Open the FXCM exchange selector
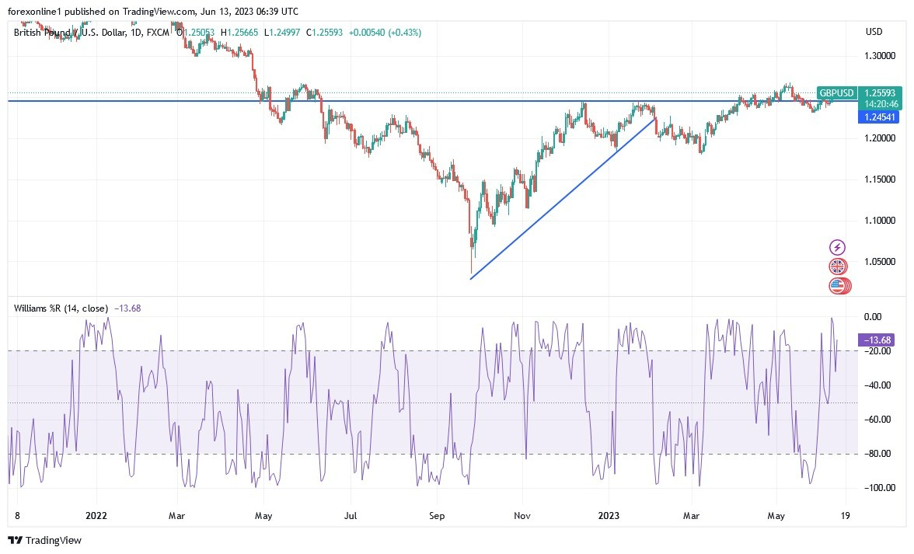 [158, 32]
